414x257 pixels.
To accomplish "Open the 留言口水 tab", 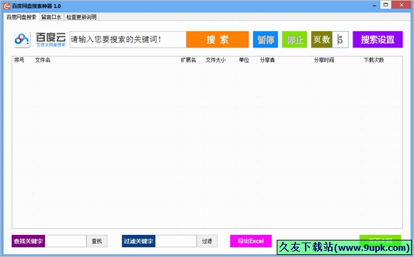I will pyautogui.click(x=52, y=17).
